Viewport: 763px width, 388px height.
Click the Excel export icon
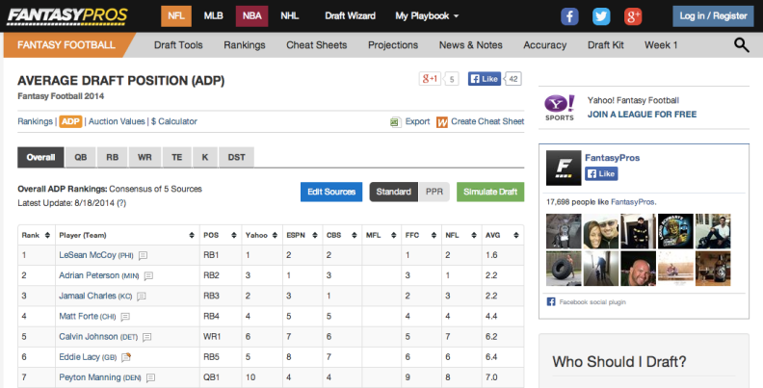click(x=395, y=122)
